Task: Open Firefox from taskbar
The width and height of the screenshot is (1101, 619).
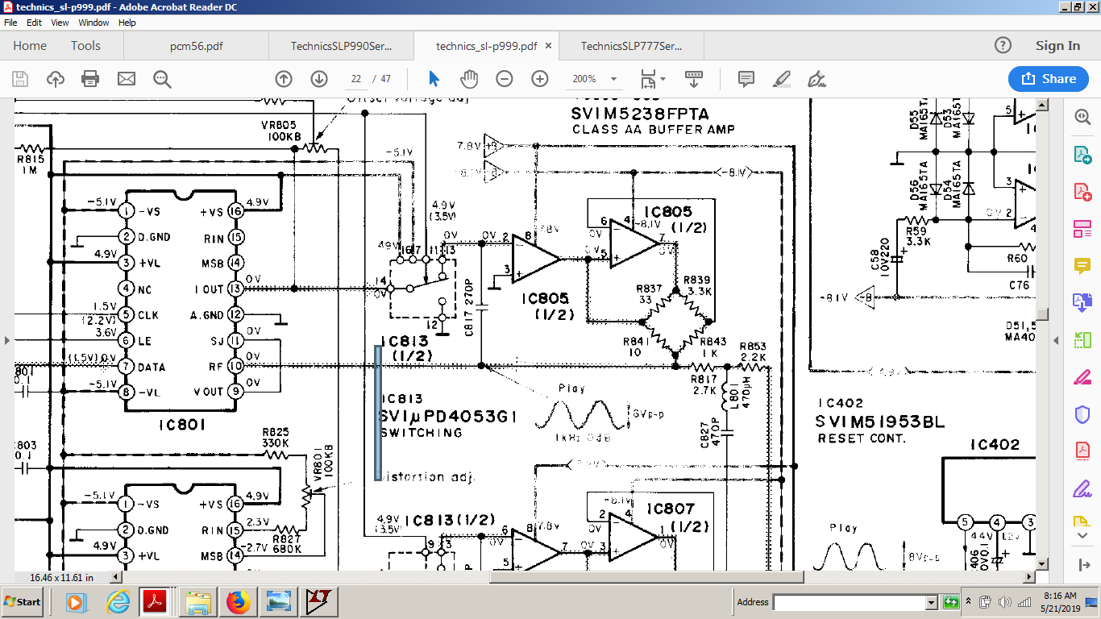Action: click(238, 602)
